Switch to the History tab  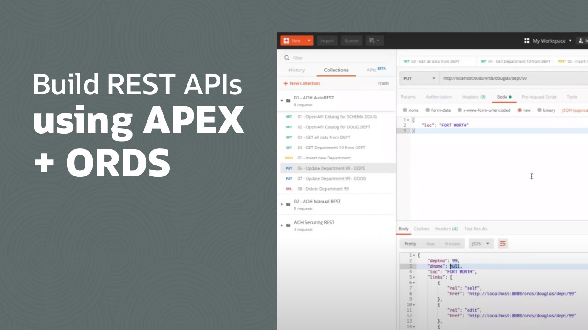click(296, 70)
